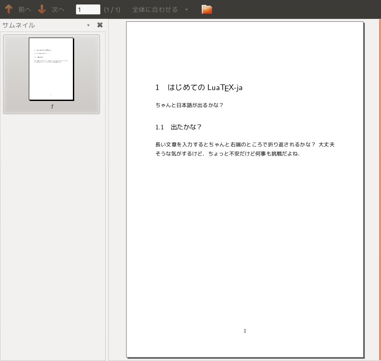Click the paragraph line starting 長い文章を入力する
This screenshot has width=381, height=361.
pyautogui.click(x=245, y=145)
